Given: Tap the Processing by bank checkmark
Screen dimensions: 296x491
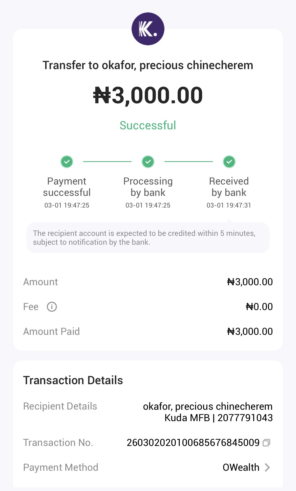Looking at the screenshot, I should coord(148,161).
